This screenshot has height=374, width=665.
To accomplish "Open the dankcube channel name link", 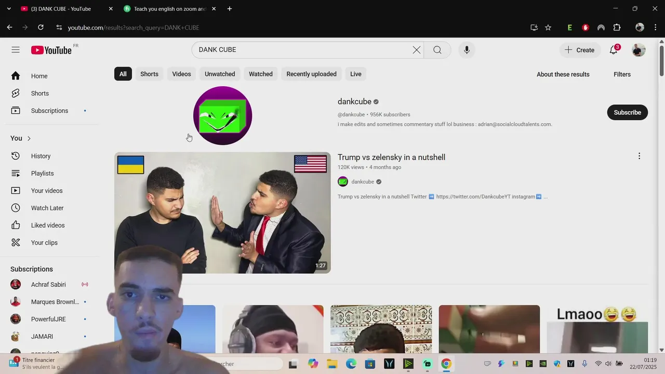I will click(x=354, y=102).
